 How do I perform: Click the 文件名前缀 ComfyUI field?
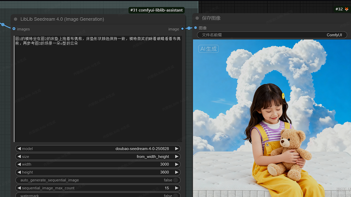[x=272, y=35]
